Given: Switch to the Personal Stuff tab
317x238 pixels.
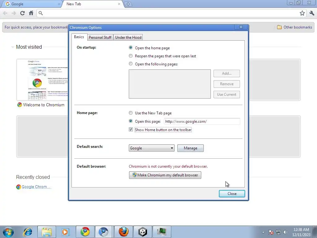Looking at the screenshot, I should pos(100,37).
